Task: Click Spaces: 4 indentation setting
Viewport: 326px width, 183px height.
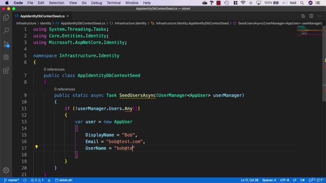Action: coord(269,180)
